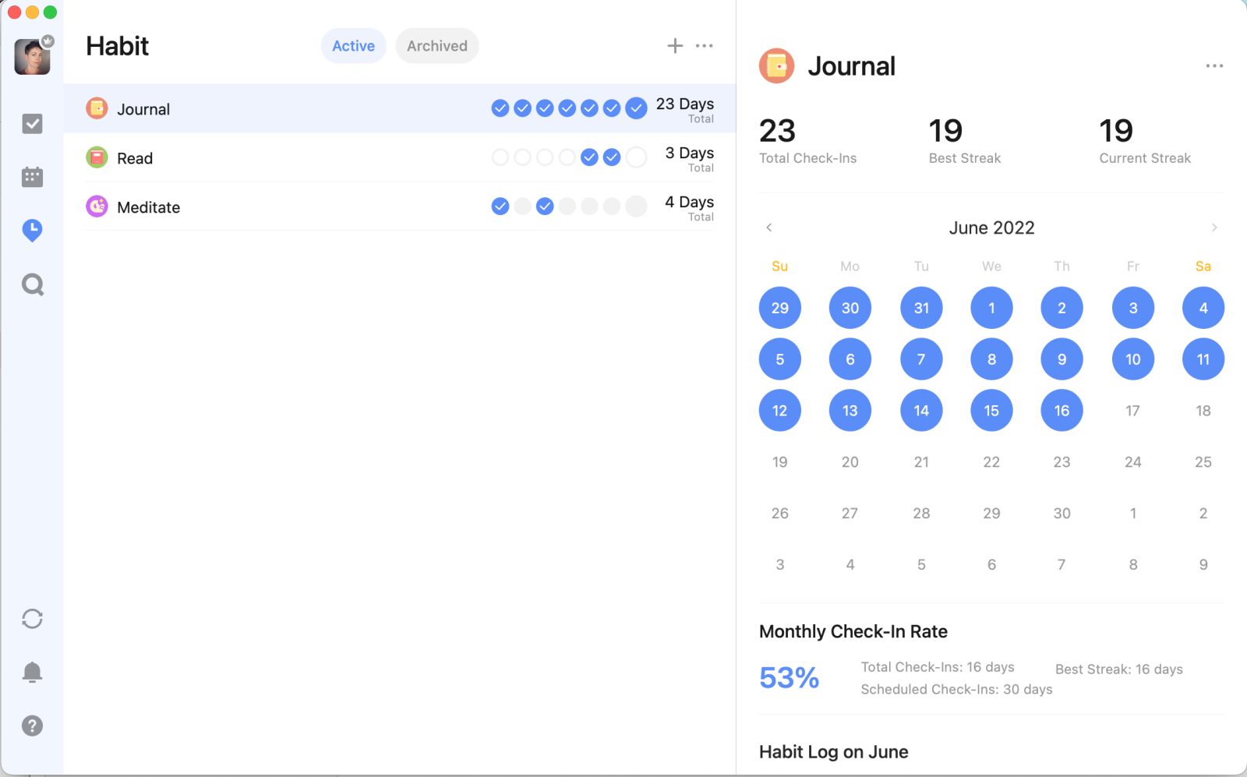The height and width of the screenshot is (777, 1247).
Task: Open Notifications bell icon
Action: click(x=32, y=672)
